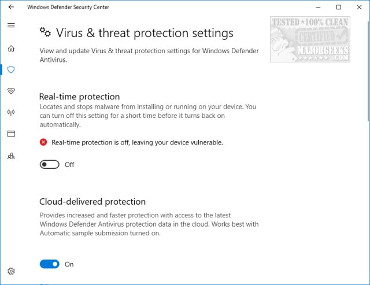
Task: Disable the Cloud-delivered protection toggle
Action: [x=50, y=264]
